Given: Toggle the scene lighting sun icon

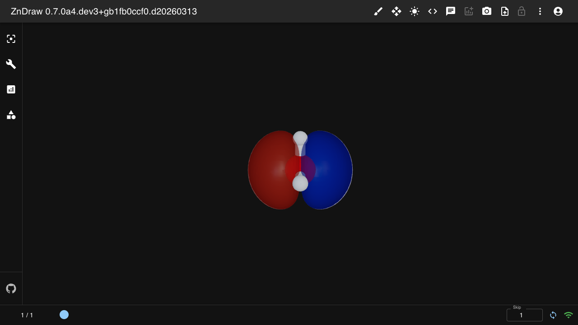Looking at the screenshot, I should point(415,11).
